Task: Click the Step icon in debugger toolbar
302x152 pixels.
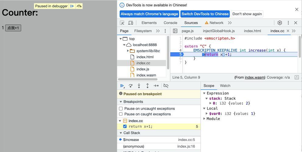Action: (156, 86)
